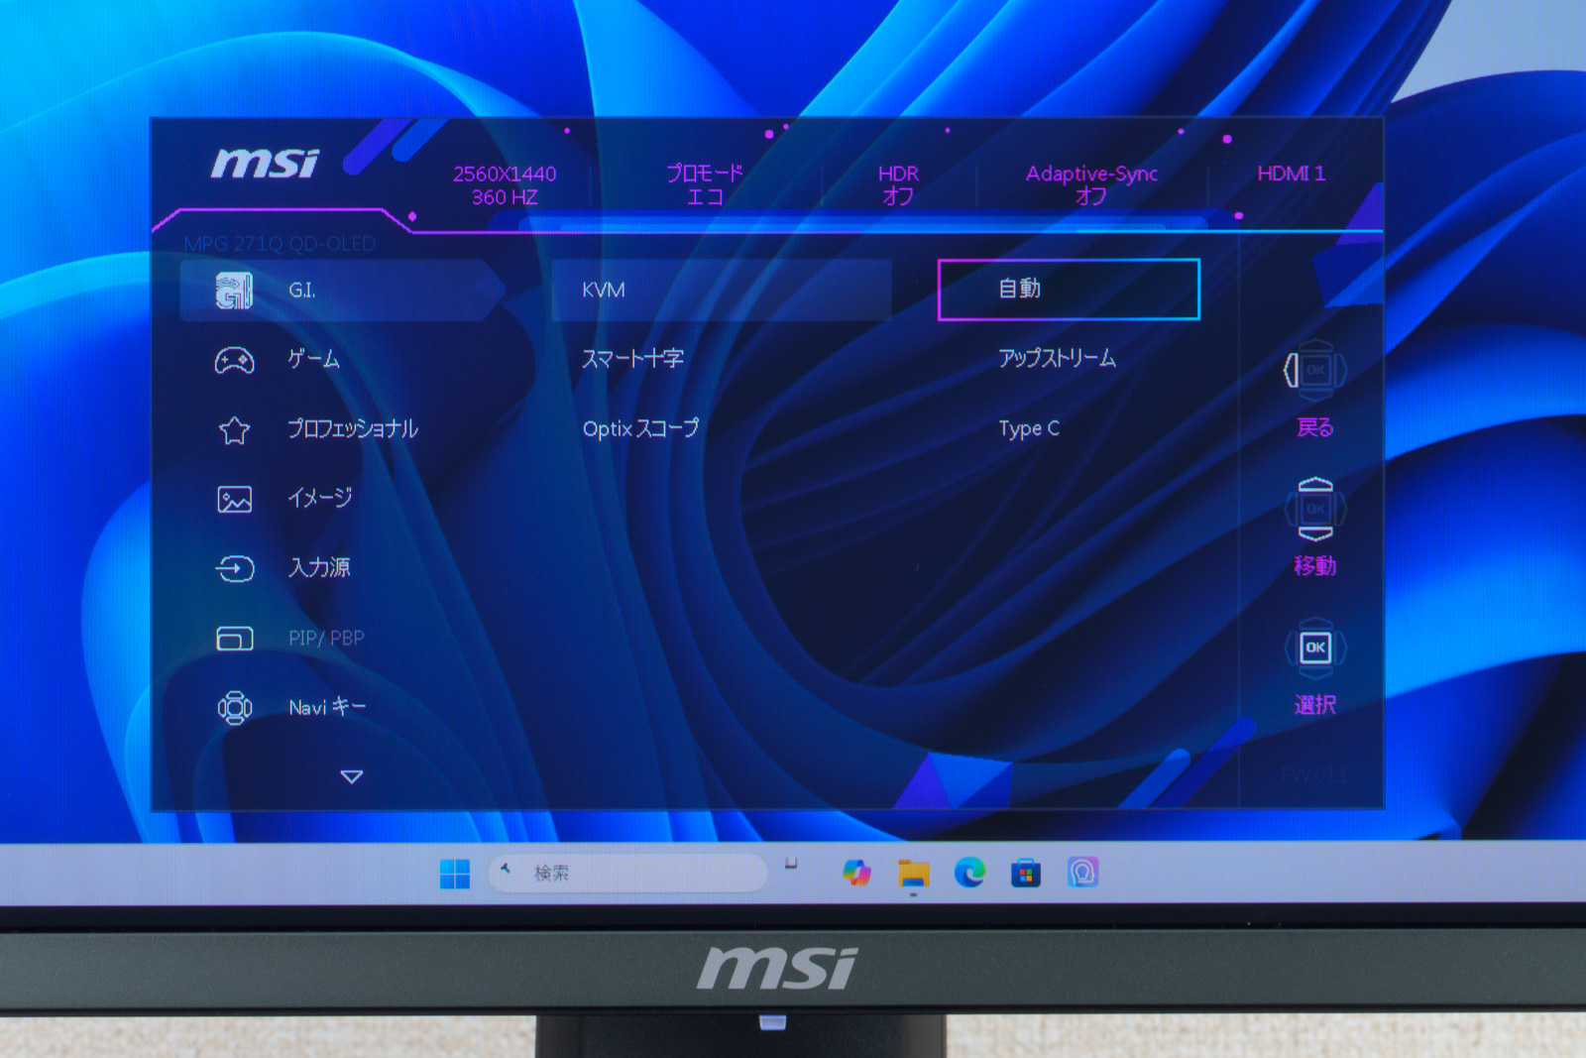Image resolution: width=1586 pixels, height=1058 pixels.
Task: Click the 移動 label
Action: pyautogui.click(x=1315, y=566)
